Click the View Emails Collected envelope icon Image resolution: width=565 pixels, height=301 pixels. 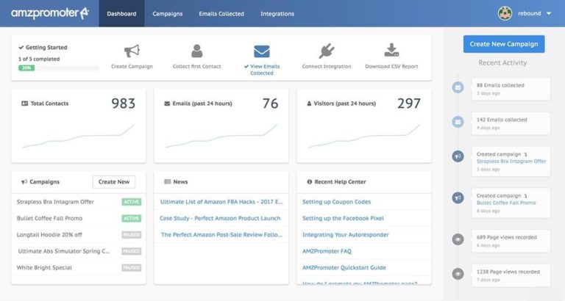point(262,51)
